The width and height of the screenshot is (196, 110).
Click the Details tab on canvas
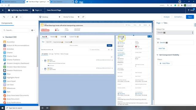click(121, 37)
